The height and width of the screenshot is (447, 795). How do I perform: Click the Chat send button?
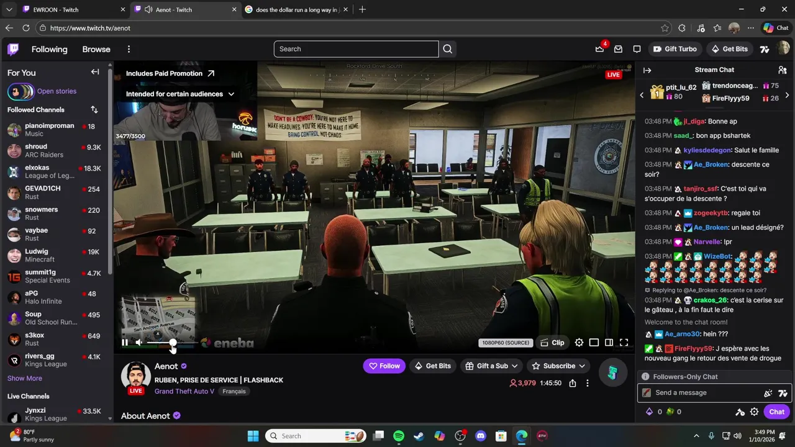point(776,412)
